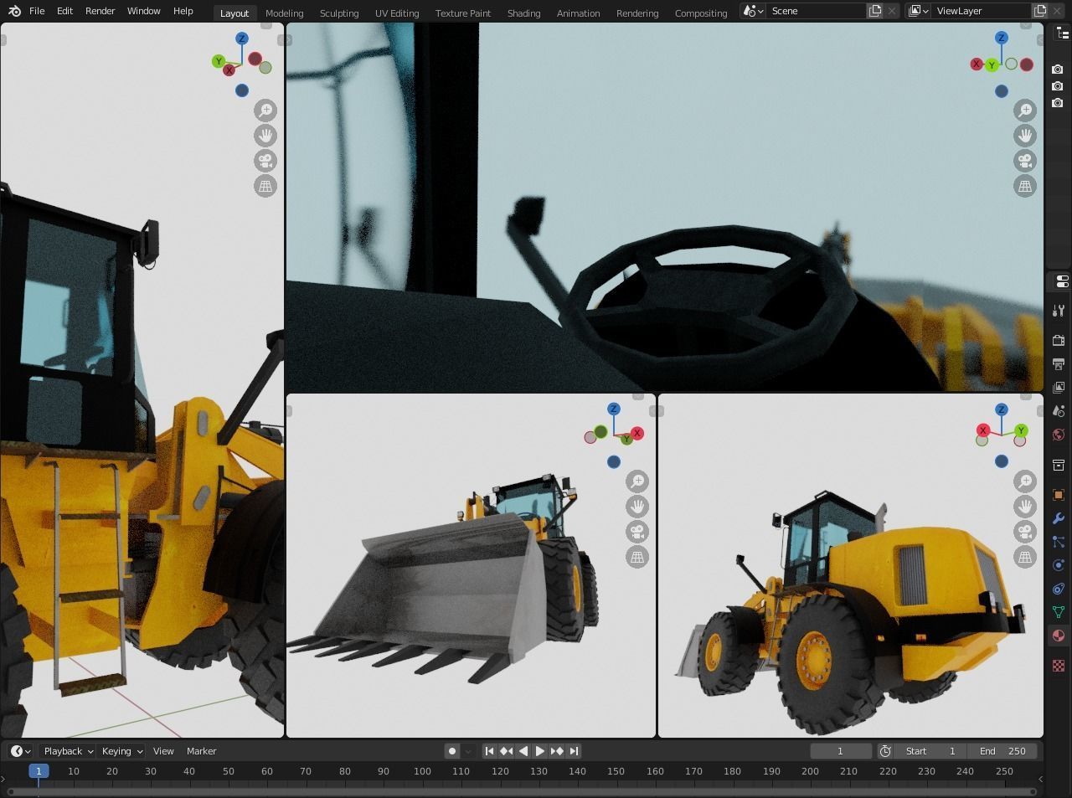The image size is (1072, 798).
Task: Open the View Layer browse dropdown icon
Action: pyautogui.click(x=919, y=11)
